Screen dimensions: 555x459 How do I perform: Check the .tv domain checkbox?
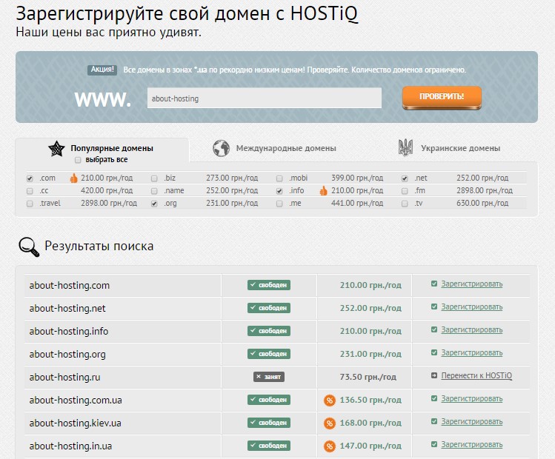[405, 204]
